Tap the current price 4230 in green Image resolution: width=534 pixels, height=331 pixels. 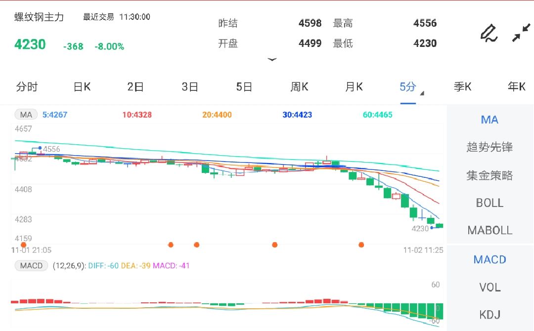pyautogui.click(x=30, y=44)
